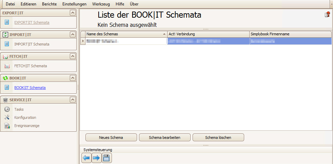Click the blurred Act! Verbindung cell
This screenshot has height=164, width=333.
(208, 41)
